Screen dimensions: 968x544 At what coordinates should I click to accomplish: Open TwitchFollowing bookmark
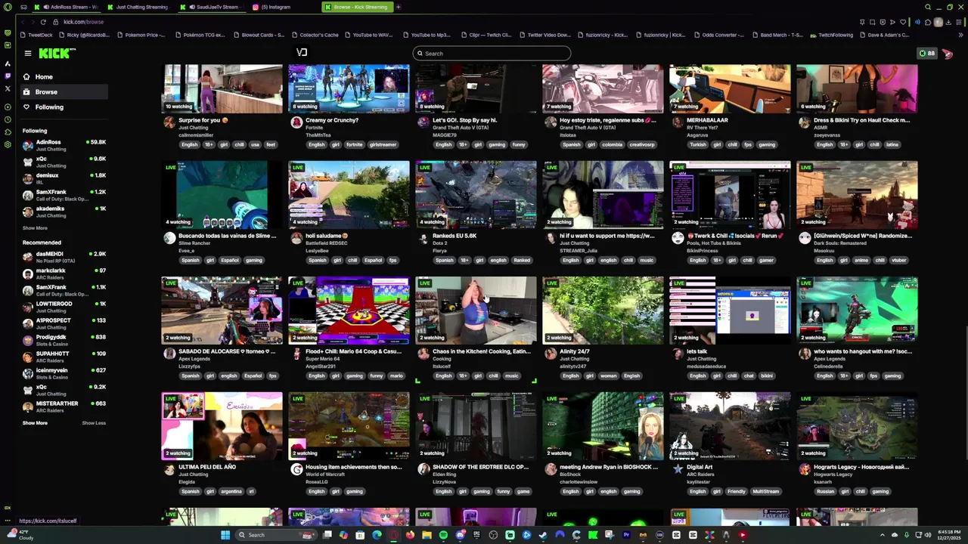click(x=831, y=35)
